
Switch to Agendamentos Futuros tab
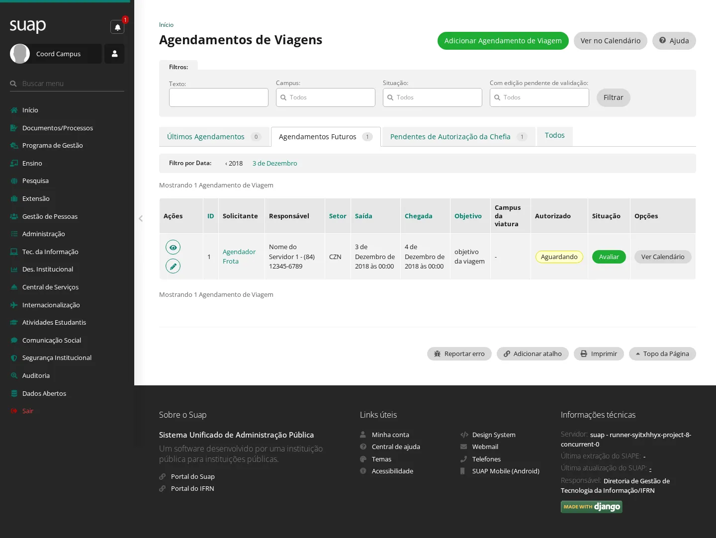coord(326,137)
